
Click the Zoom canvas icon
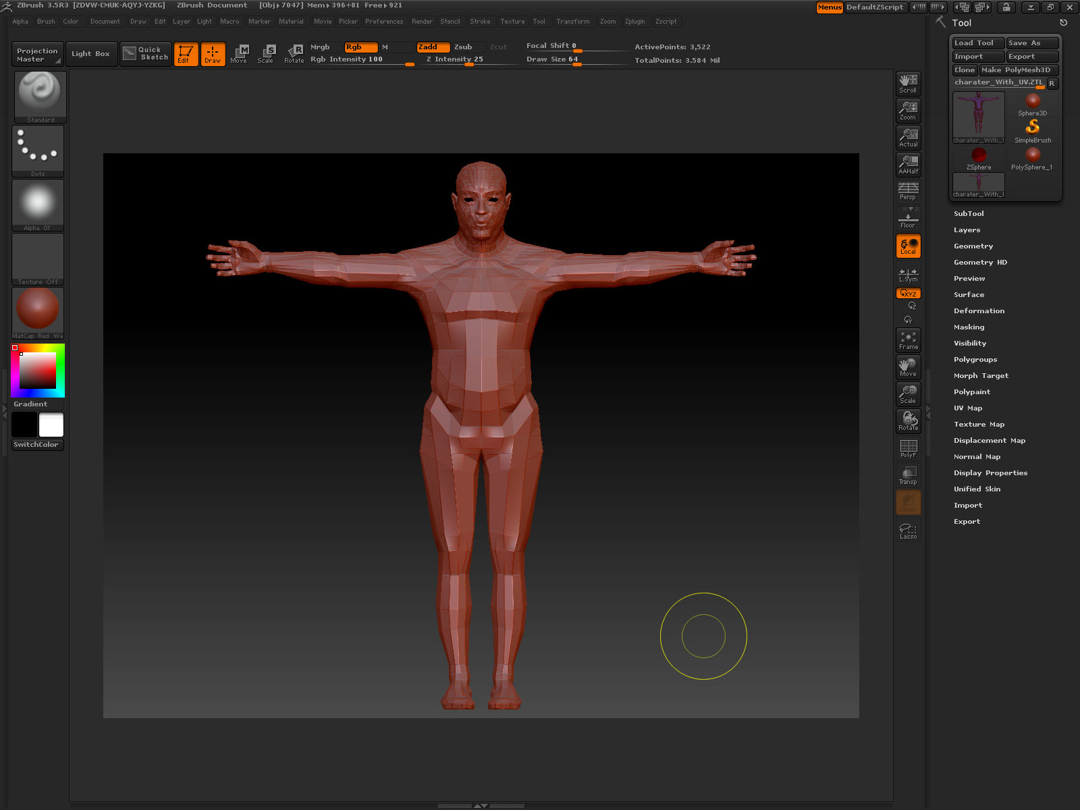pos(908,111)
